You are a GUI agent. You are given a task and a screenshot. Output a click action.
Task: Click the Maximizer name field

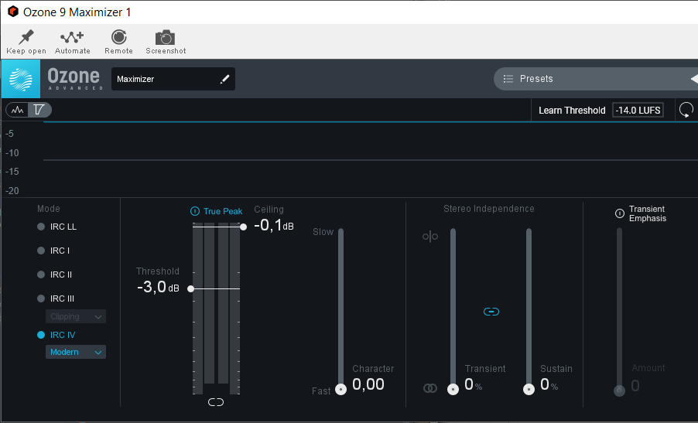[173, 79]
